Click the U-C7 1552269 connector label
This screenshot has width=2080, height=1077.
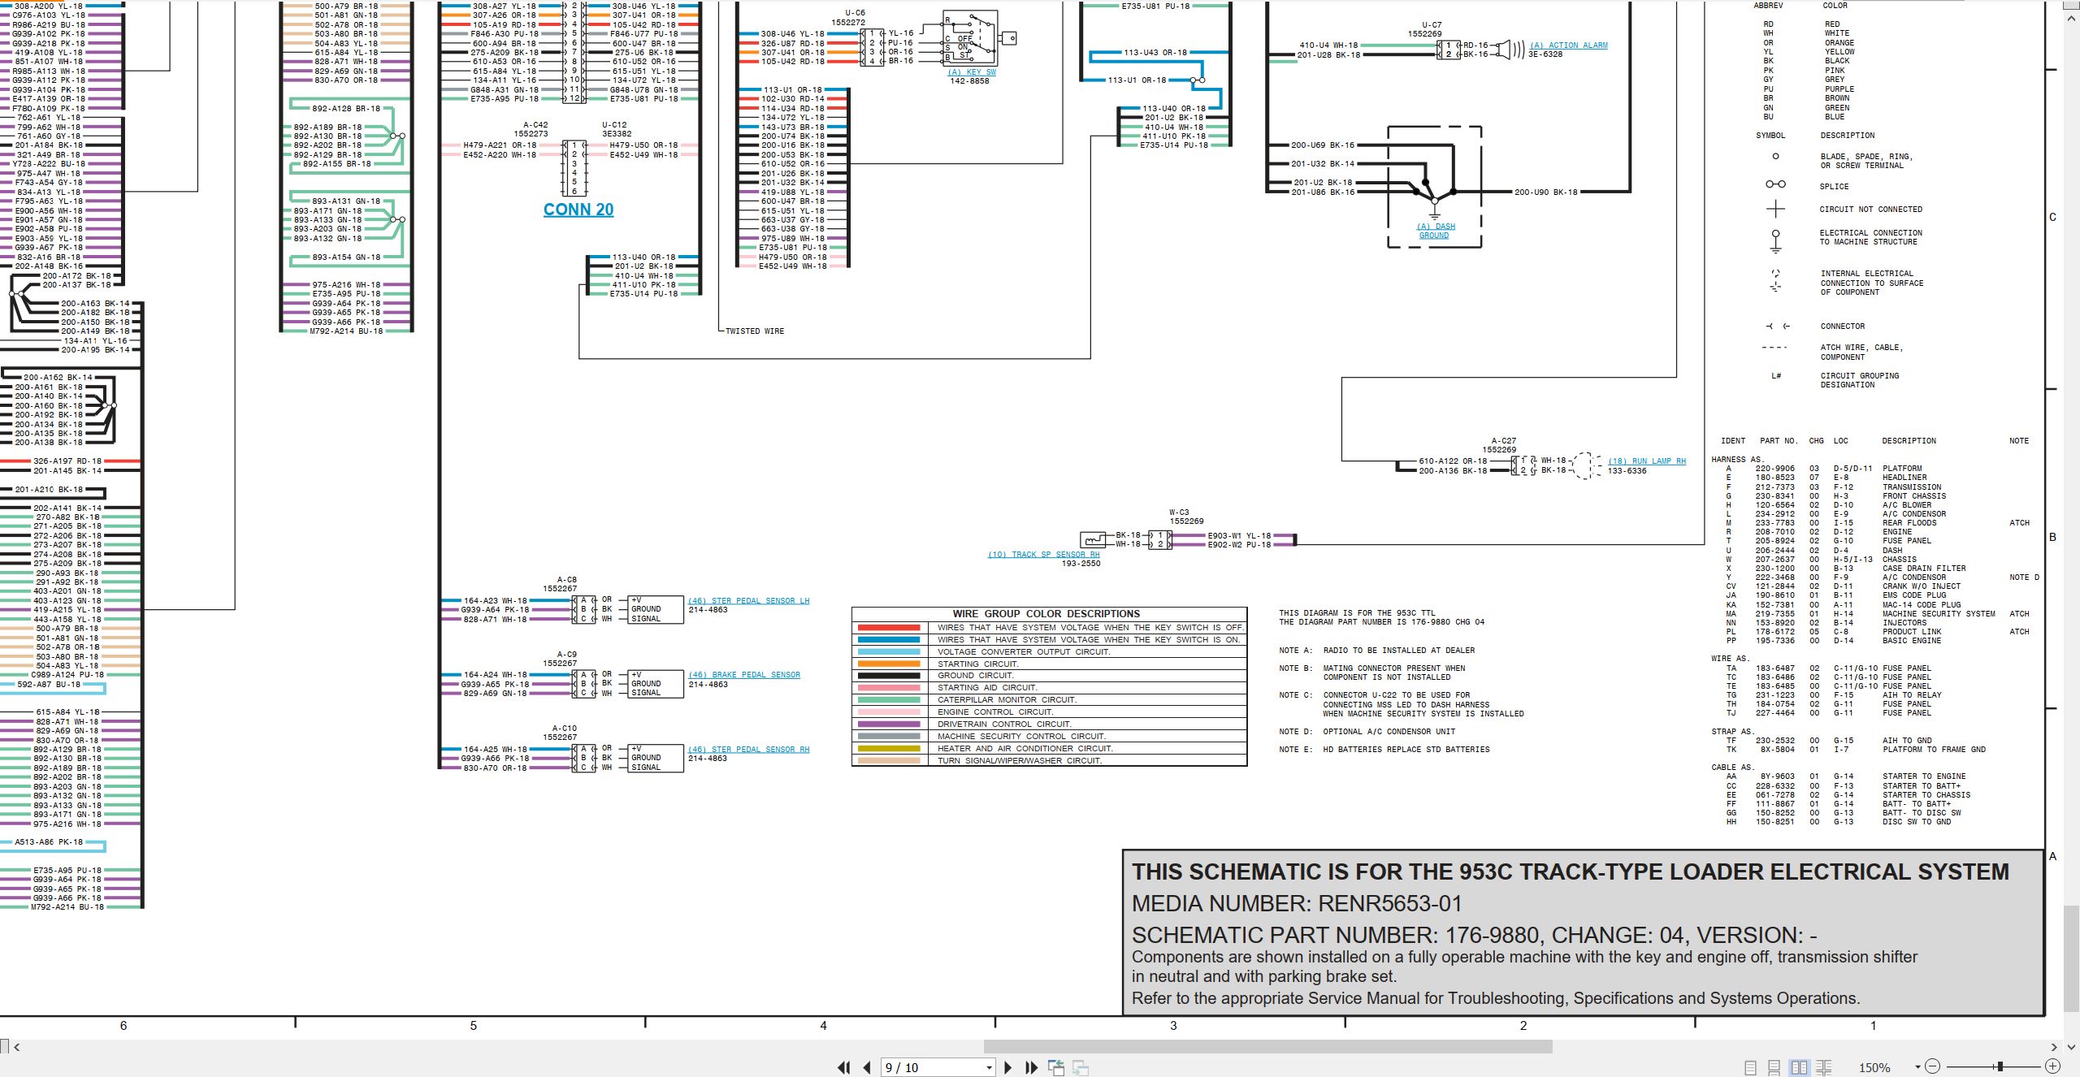pyautogui.click(x=1425, y=29)
